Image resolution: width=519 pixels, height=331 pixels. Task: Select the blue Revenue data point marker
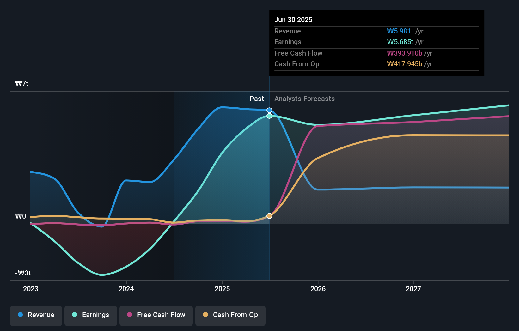(x=269, y=110)
